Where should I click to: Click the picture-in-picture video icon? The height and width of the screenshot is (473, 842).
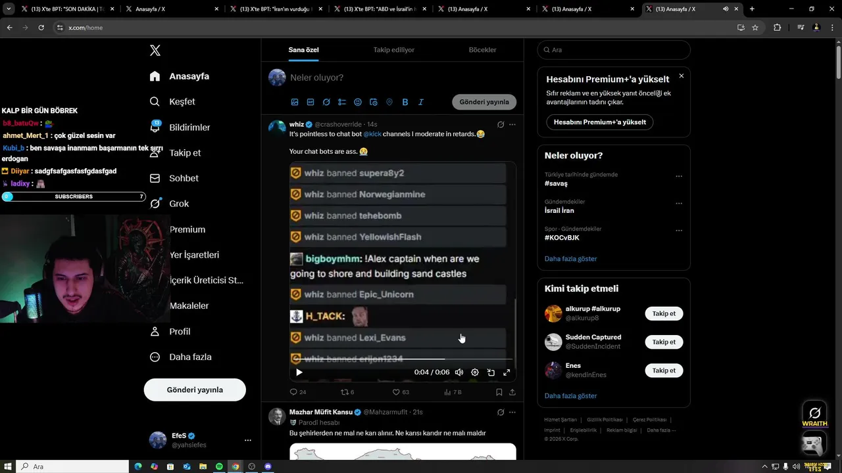point(491,372)
